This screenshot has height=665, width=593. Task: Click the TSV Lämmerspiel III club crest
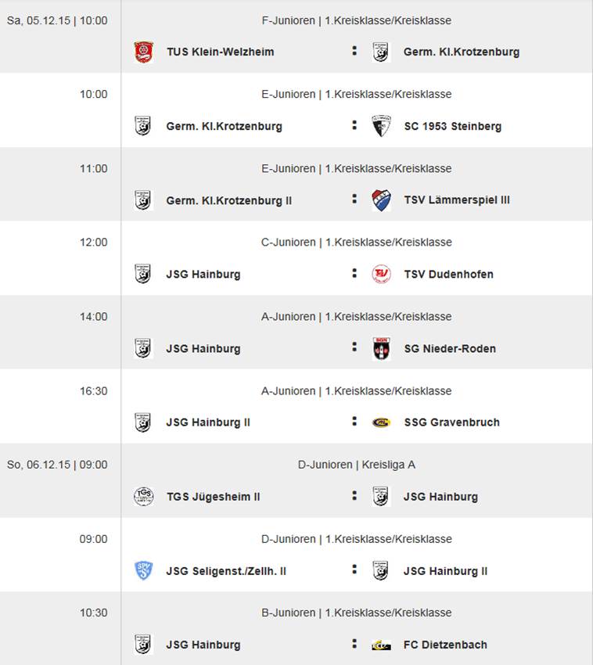pos(381,200)
